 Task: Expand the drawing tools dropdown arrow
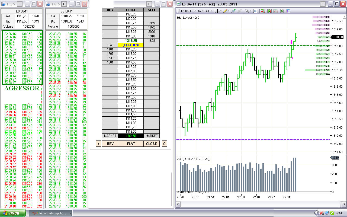[x=229, y=11]
